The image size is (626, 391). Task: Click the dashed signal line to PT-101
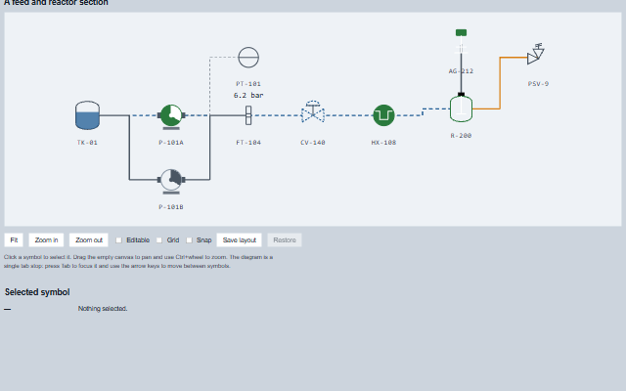210,86
